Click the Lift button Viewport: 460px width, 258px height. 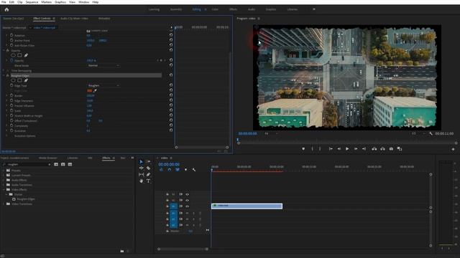pos(374,148)
